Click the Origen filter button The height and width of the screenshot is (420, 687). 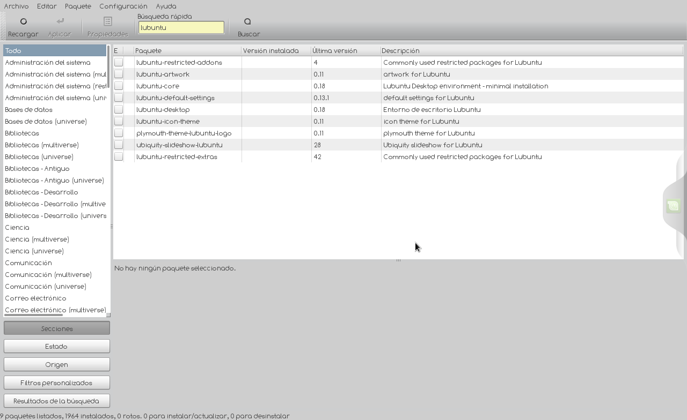tap(57, 364)
